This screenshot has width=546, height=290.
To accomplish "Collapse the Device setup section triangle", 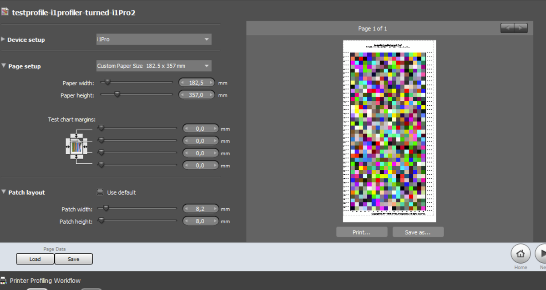I will [4, 39].
